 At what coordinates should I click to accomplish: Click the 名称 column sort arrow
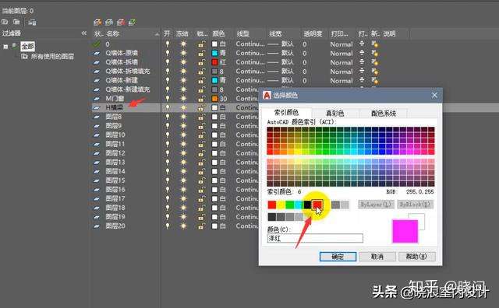point(157,34)
